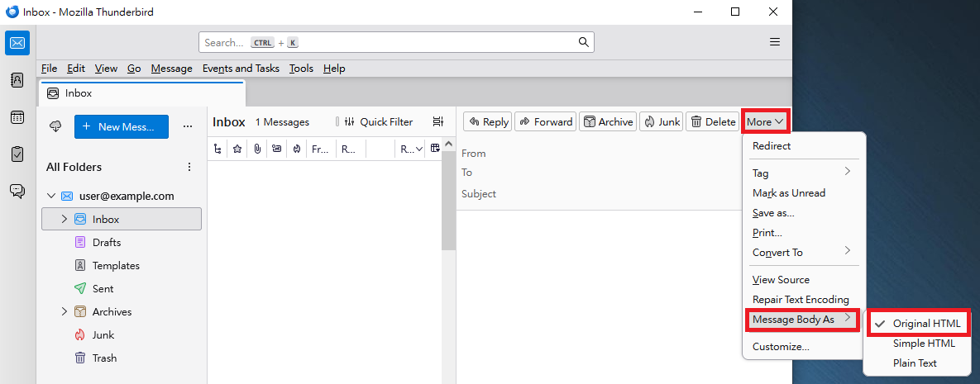
Task: Click the Forward button
Action: [546, 121]
